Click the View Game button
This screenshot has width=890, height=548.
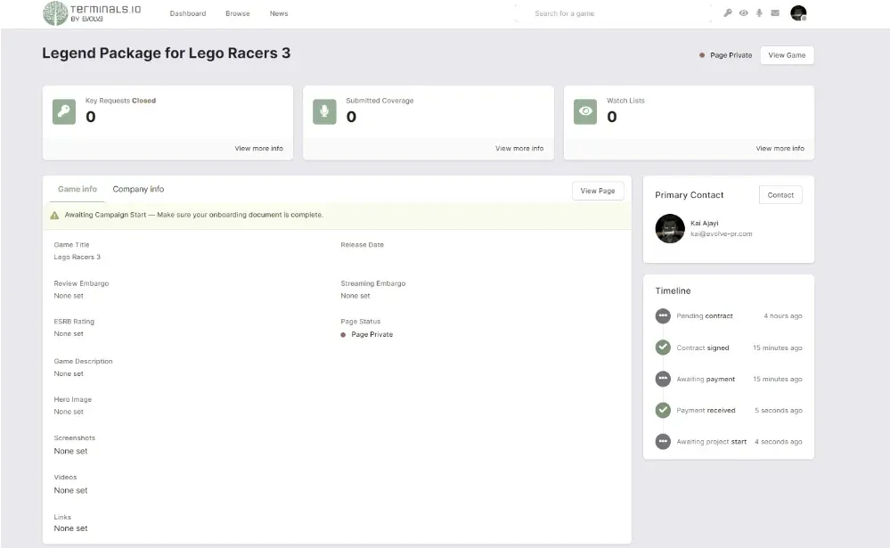787,55
